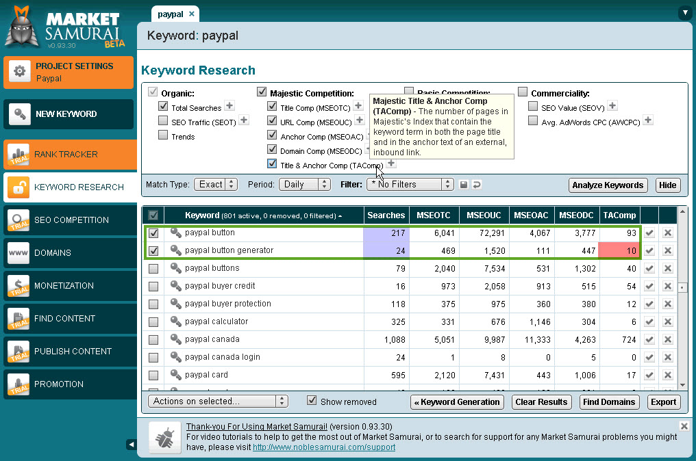Open the No Filters dropdown
This screenshot has width=696, height=461.
410,185
